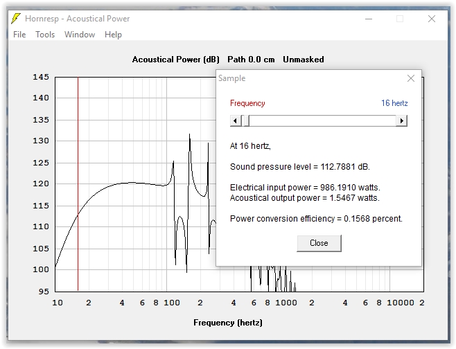Click the '16 hertz' value text
Image resolution: width=456 pixels, height=349 pixels.
[394, 103]
